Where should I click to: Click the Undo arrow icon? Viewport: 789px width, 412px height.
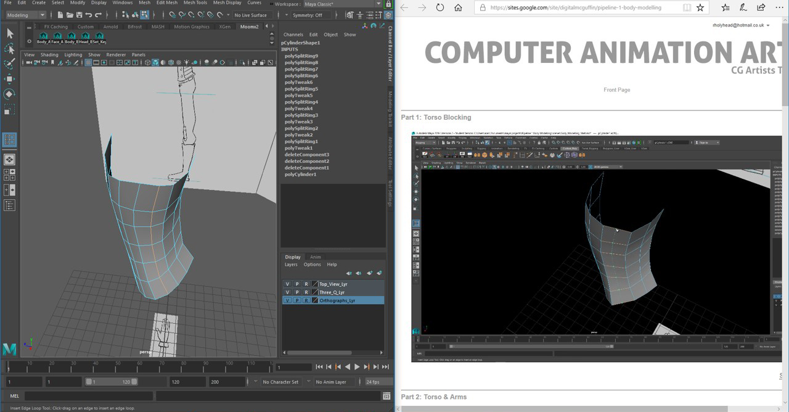coord(89,15)
